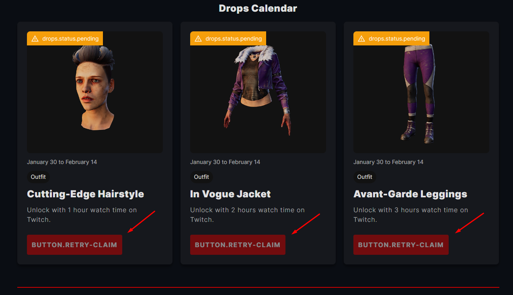513x295 pixels.
Task: Click the warning icon on the Jacket card
Action: click(198, 39)
